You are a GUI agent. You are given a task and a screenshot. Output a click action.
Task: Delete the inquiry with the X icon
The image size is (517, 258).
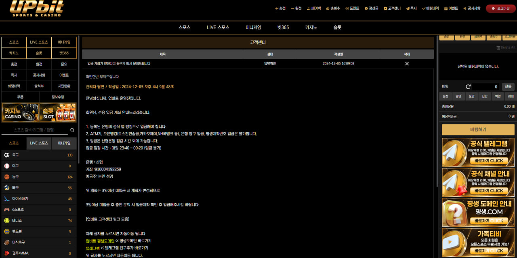point(407,64)
